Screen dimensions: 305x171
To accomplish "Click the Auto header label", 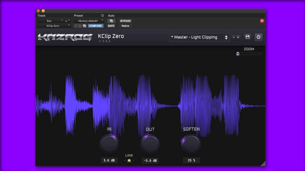I will click(111, 16).
